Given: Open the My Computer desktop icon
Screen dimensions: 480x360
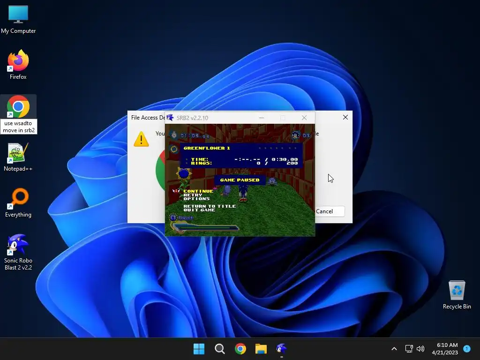Looking at the screenshot, I should 18,20.
